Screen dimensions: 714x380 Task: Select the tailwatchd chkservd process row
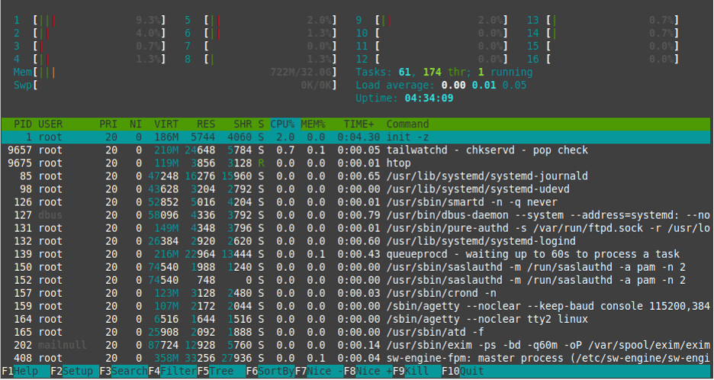pos(355,150)
